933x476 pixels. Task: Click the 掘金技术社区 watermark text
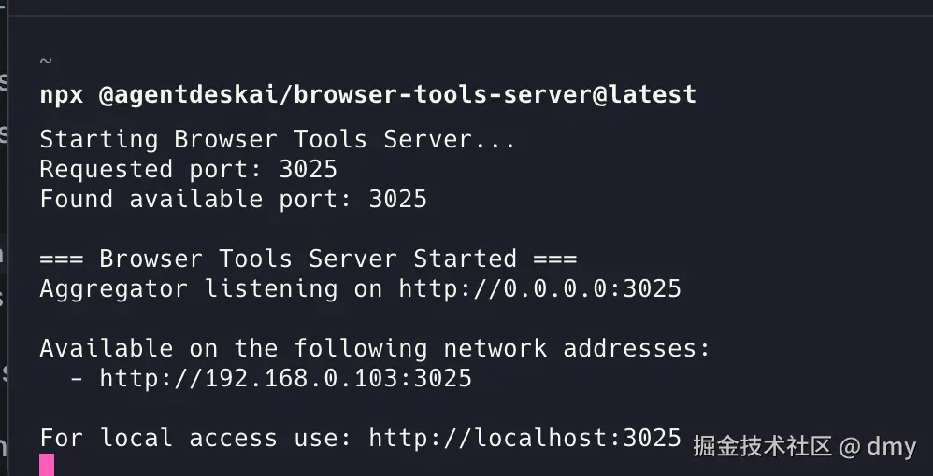click(x=762, y=446)
